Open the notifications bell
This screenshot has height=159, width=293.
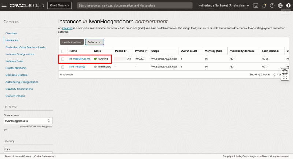click(264, 5)
